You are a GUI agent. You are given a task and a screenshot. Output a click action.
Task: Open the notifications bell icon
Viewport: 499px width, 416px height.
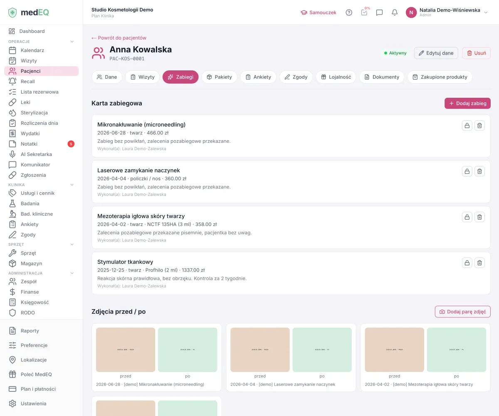pos(395,12)
